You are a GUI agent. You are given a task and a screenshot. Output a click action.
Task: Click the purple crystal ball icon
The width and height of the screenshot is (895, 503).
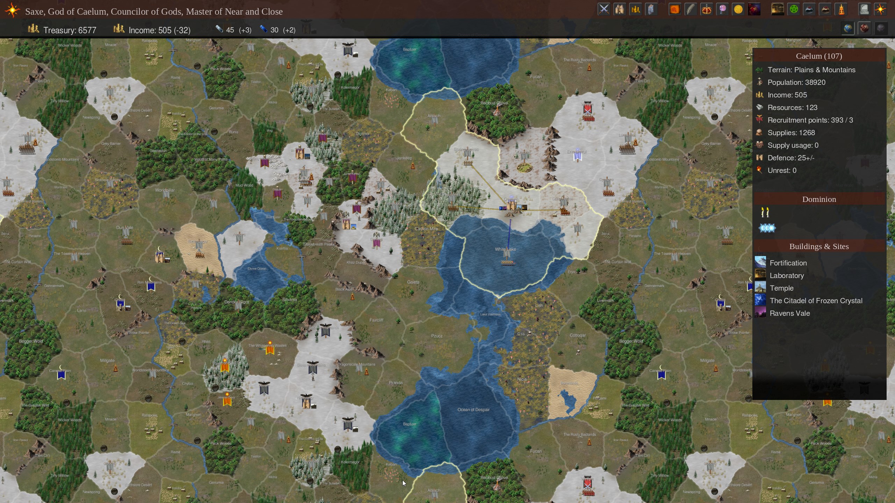722,9
